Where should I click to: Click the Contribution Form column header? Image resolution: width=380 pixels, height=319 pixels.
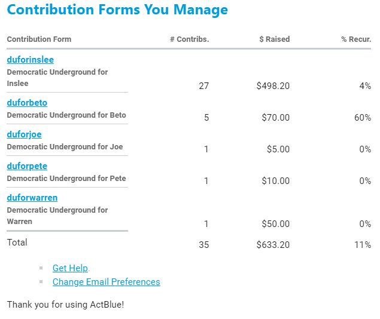(x=39, y=39)
